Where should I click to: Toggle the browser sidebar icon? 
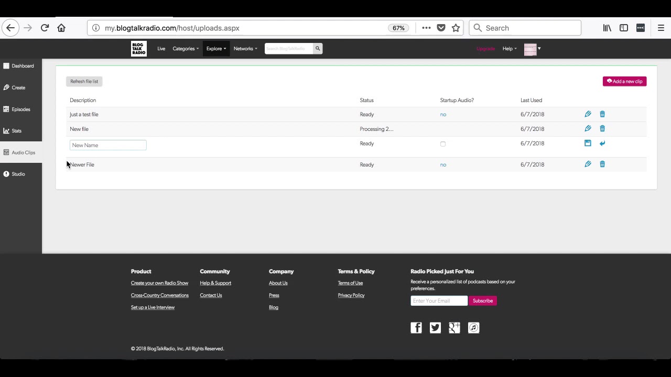624,28
